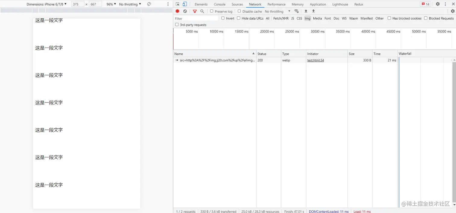
Task: Select the Wasm type filter
Action: [x=353, y=18]
